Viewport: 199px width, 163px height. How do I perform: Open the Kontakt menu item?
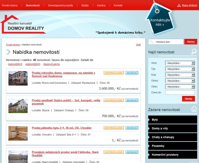(118, 6)
